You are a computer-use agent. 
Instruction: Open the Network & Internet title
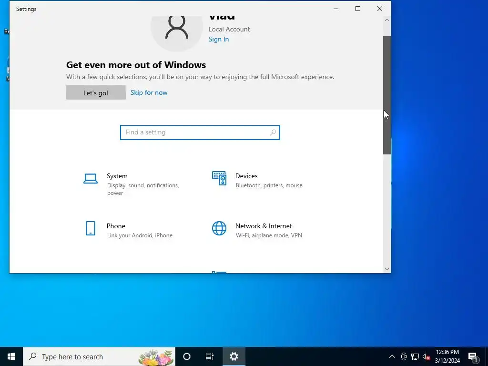coord(263,226)
